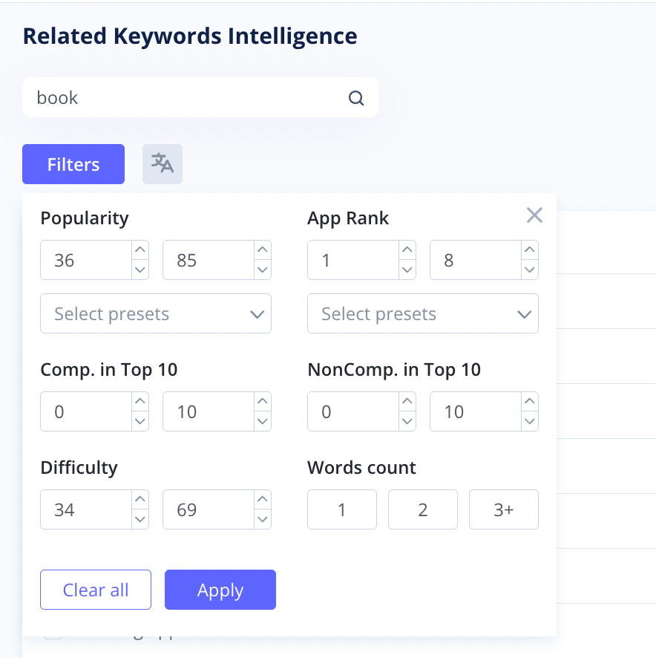Click the search magnifier icon
This screenshot has width=656, height=658.
(x=356, y=98)
